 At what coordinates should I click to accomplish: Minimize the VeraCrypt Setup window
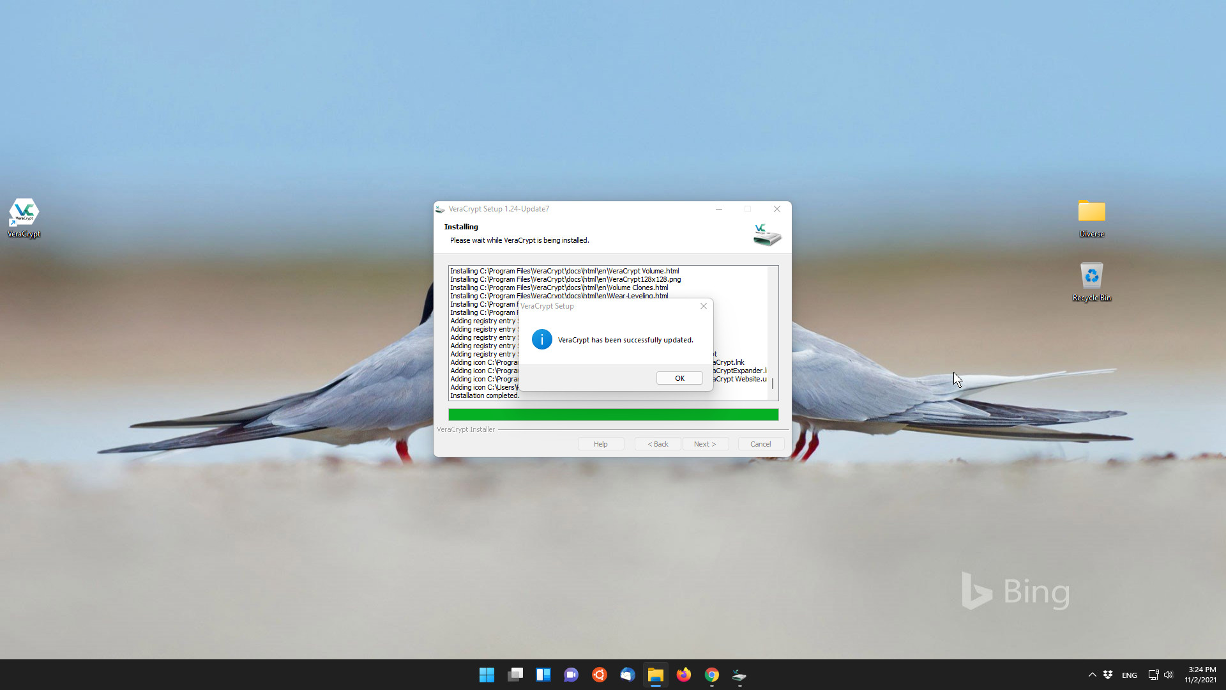click(x=719, y=209)
